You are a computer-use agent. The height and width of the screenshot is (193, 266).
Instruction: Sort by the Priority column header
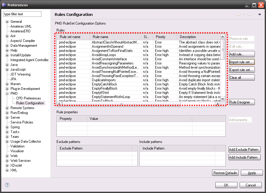point(165,37)
